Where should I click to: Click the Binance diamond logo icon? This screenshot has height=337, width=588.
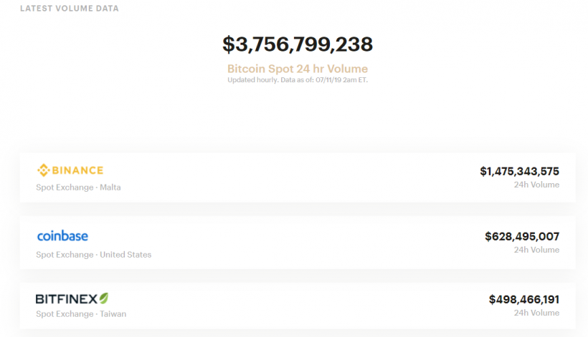click(x=42, y=170)
